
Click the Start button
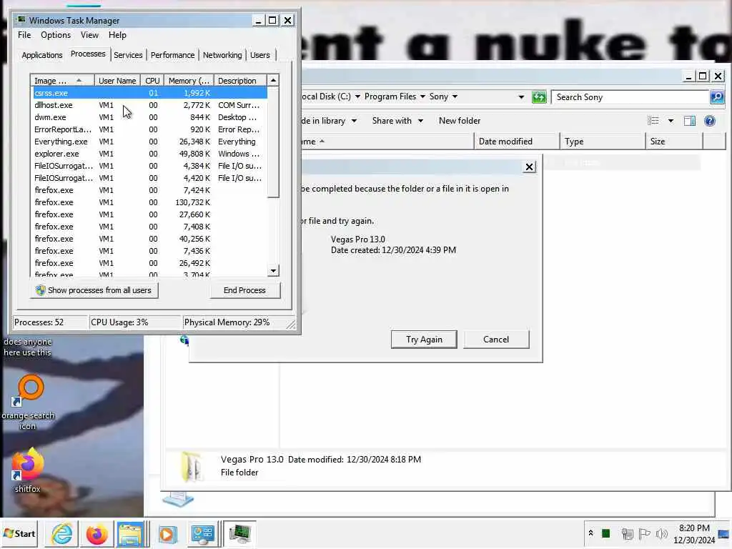(x=19, y=533)
